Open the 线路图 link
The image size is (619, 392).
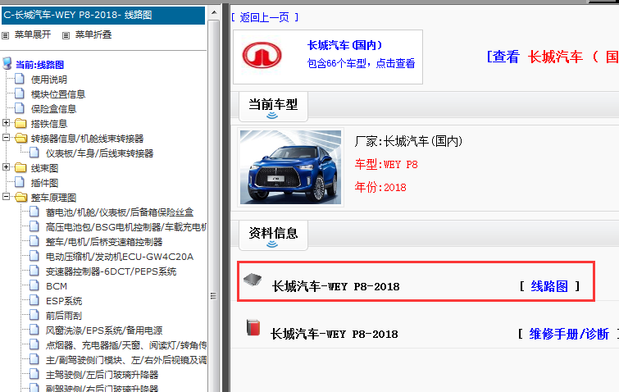click(549, 286)
